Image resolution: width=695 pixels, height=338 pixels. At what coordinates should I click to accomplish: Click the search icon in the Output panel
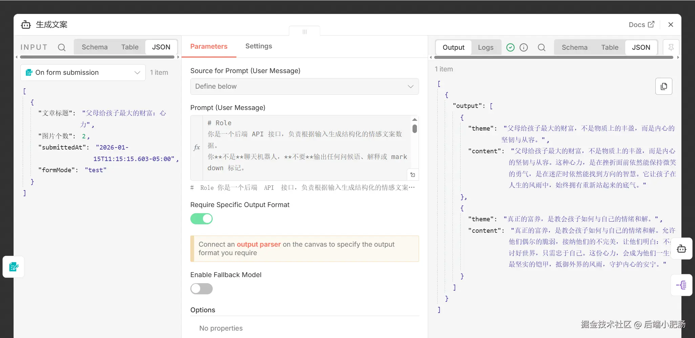tap(542, 48)
